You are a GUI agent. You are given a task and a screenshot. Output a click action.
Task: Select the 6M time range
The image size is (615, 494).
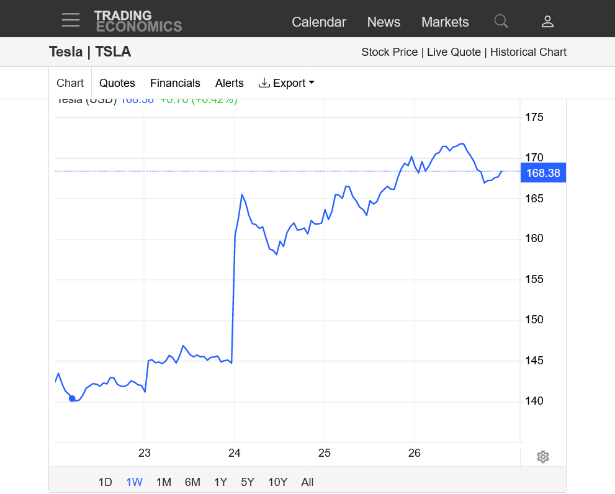click(x=192, y=482)
